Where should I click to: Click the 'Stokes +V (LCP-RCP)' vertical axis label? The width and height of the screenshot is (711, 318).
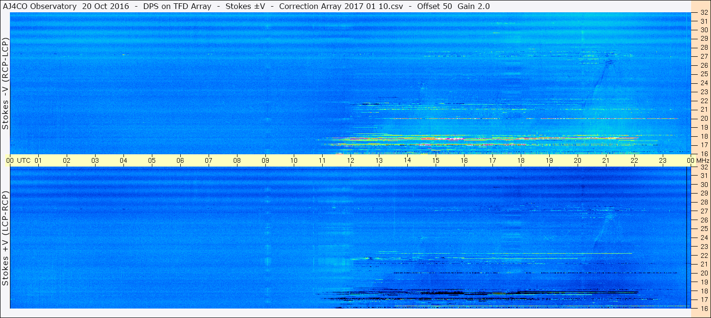tap(5, 238)
